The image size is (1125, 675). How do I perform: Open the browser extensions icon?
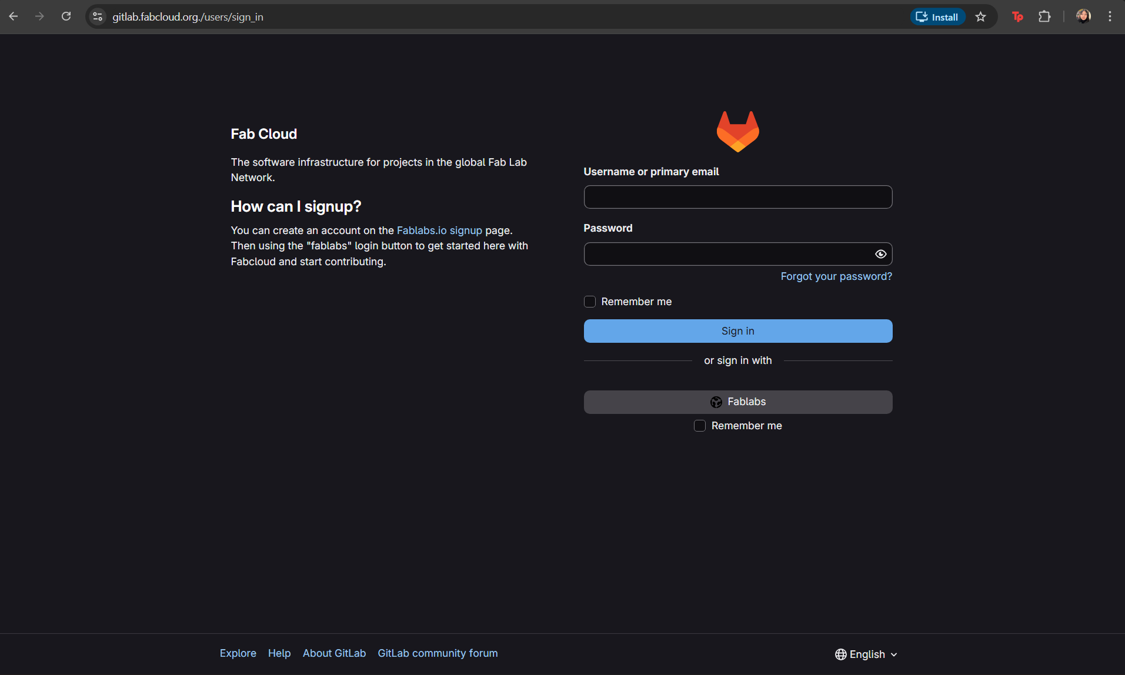tap(1046, 16)
